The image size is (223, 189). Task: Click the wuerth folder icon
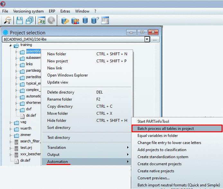(16, 129)
